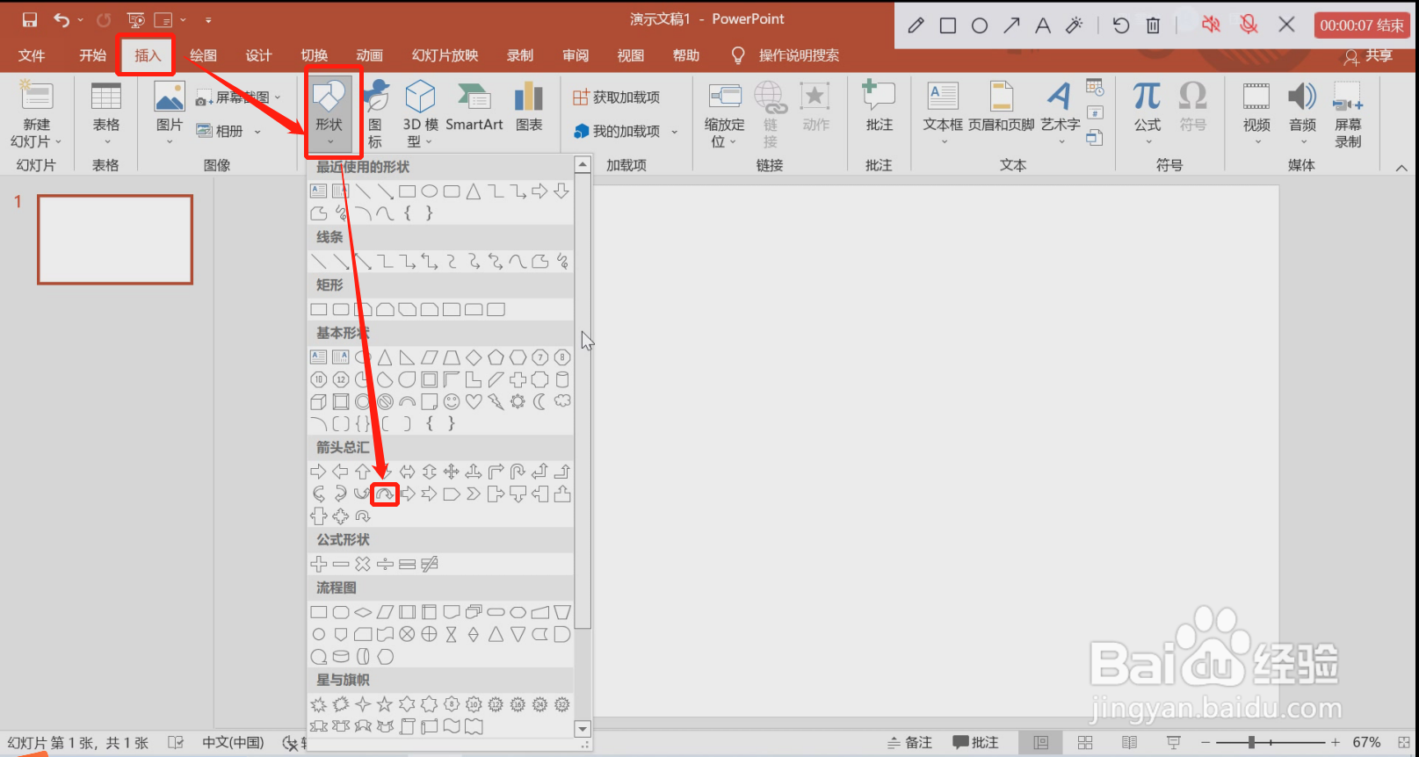Select slide 1 thumbnail
This screenshot has height=757, width=1419.
(115, 240)
